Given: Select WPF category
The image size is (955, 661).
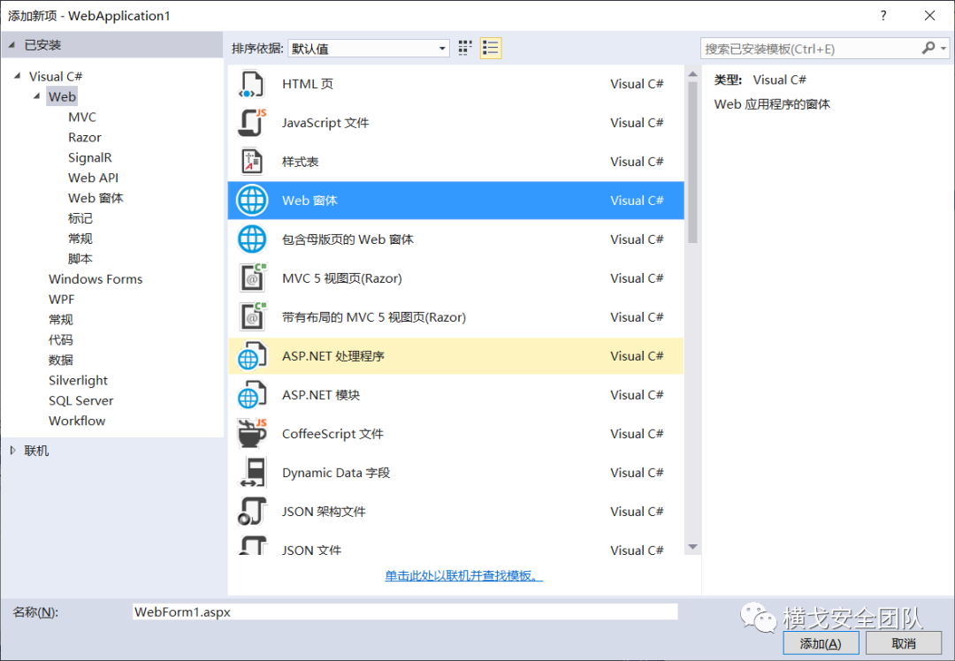Looking at the screenshot, I should tap(62, 300).
